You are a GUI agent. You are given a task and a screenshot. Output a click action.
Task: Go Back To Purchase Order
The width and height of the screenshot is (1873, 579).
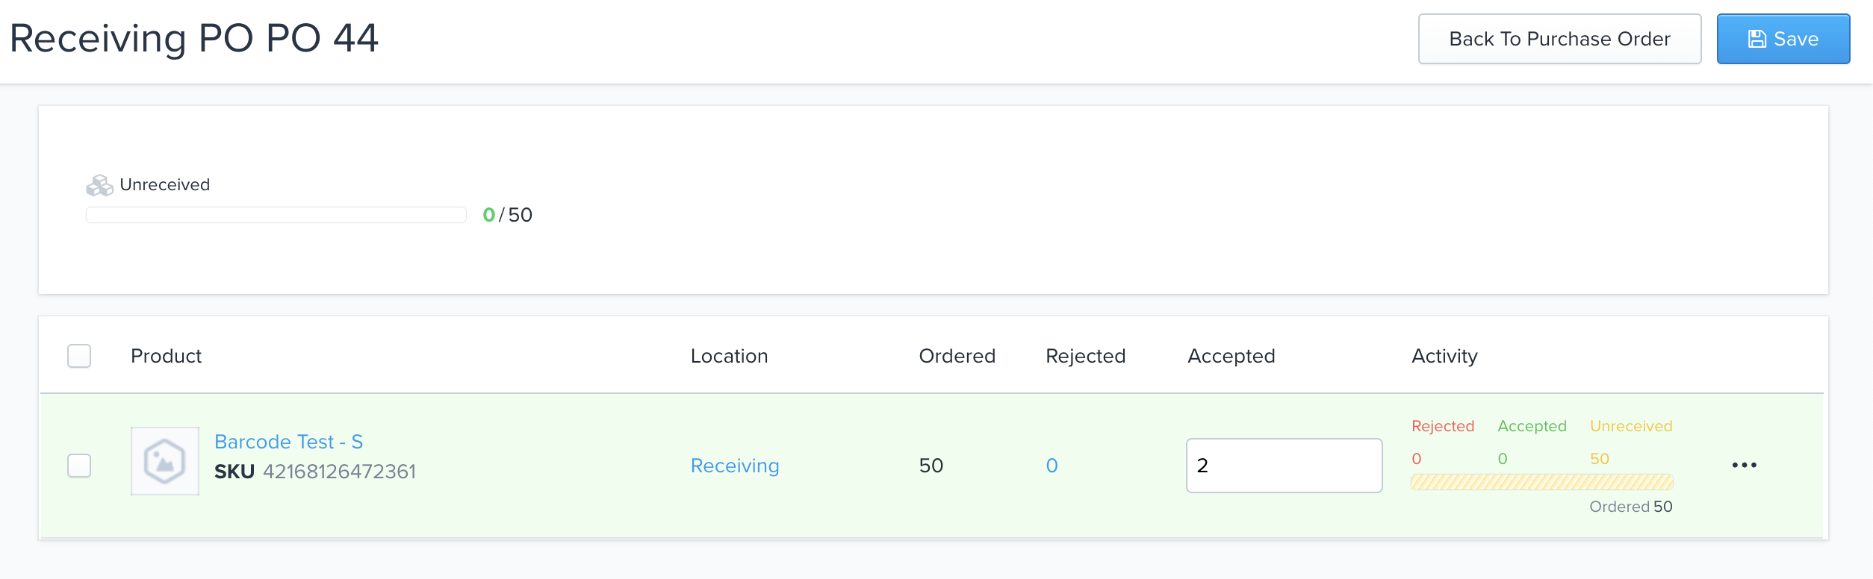tap(1559, 39)
